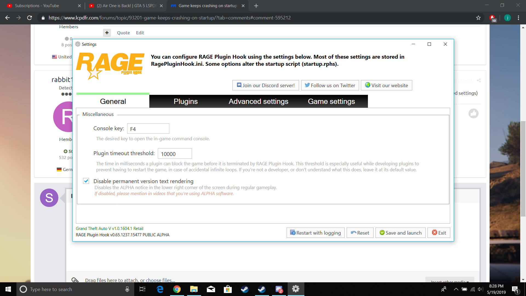This screenshot has height=296, width=526.
Task: Open File Explorer from the taskbar
Action: [x=194, y=289]
